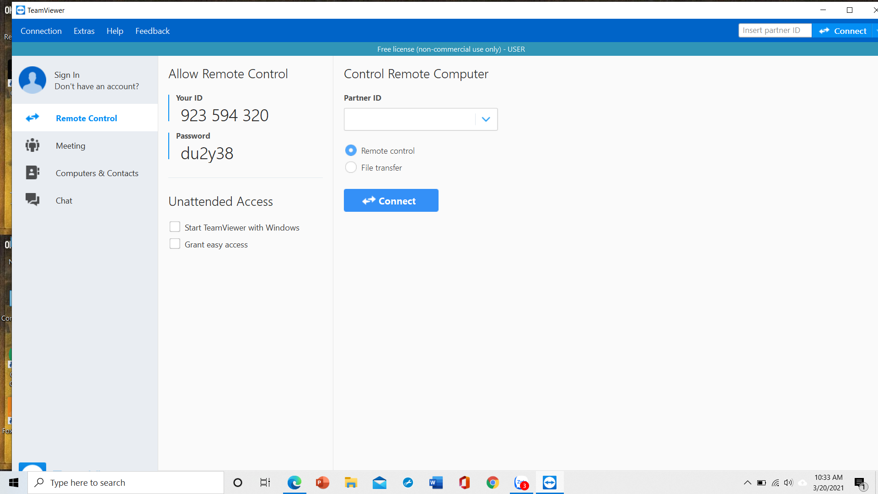Click the volume speaker tray icon

pos(788,483)
